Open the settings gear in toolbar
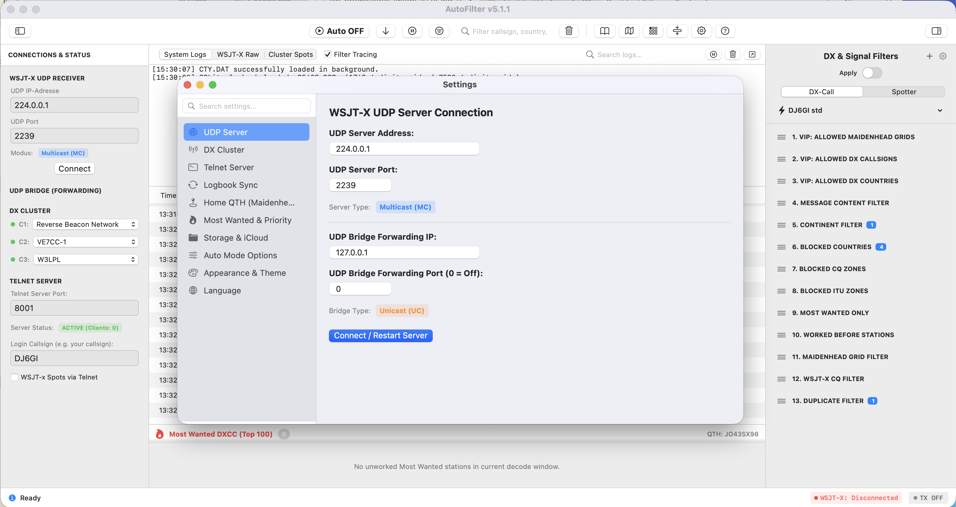 coord(701,31)
